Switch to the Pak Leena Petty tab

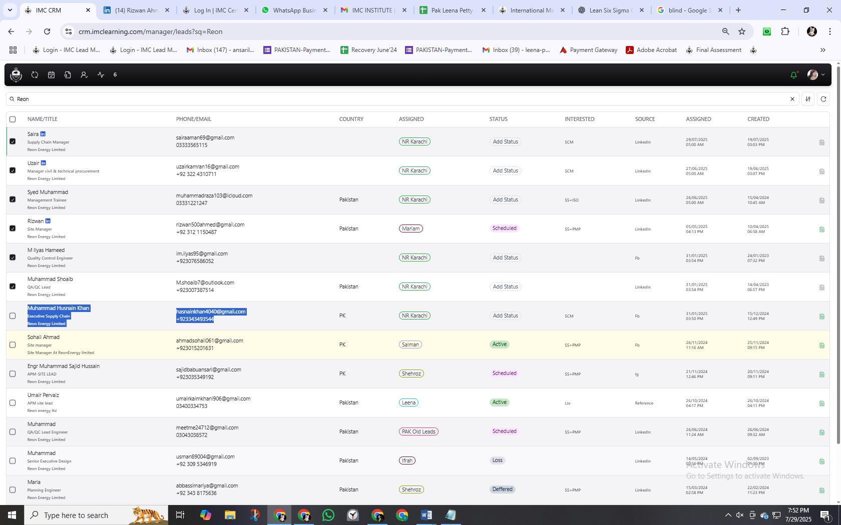453,10
